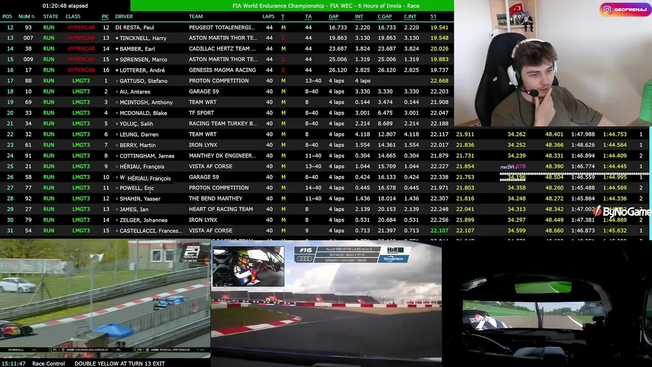Select driver row BERRY, Martin
Screen dimensions: 652x367
click(326, 145)
